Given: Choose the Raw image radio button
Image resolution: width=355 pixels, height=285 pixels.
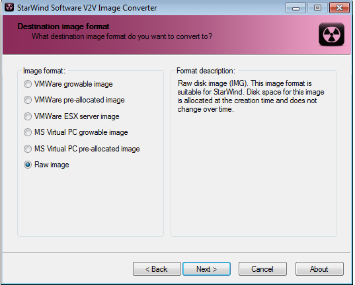Looking at the screenshot, I should pos(28,165).
